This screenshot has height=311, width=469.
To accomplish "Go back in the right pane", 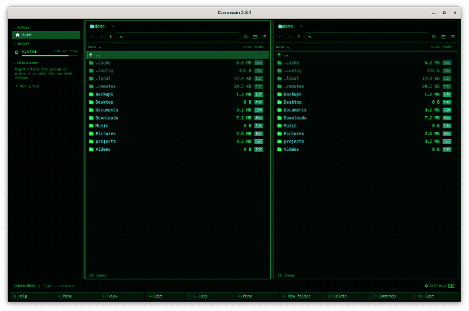I will tap(280, 37).
